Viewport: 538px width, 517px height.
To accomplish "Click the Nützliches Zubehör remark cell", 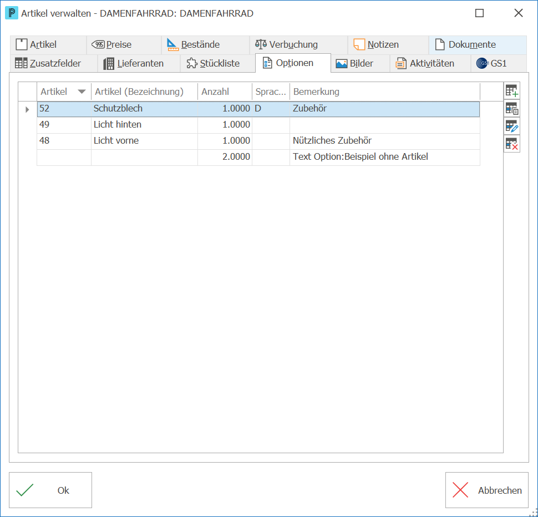I will coord(385,141).
